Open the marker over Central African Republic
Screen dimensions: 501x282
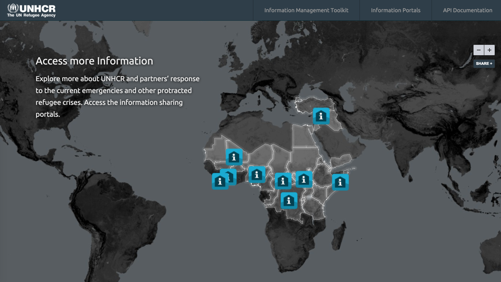[283, 181]
